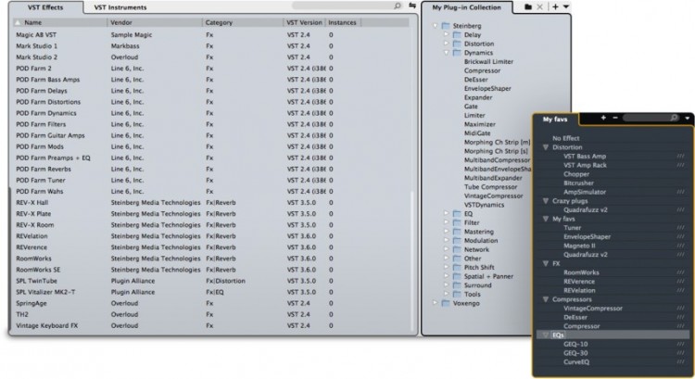This screenshot has height=379, width=695.
Task: Collapse the Steinberg folder
Action: point(436,26)
